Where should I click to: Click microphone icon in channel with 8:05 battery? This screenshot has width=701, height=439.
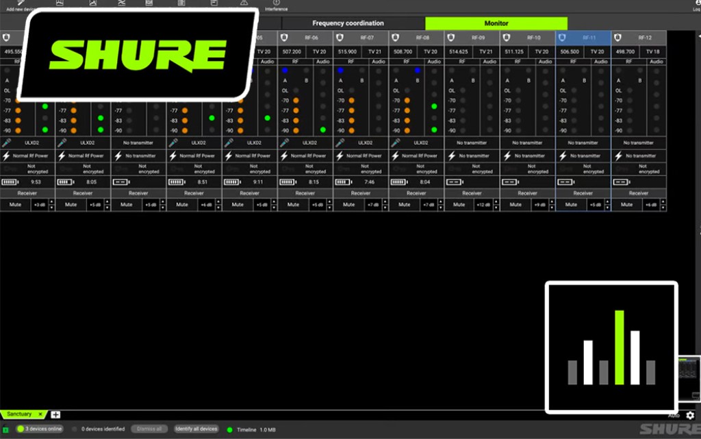62,142
